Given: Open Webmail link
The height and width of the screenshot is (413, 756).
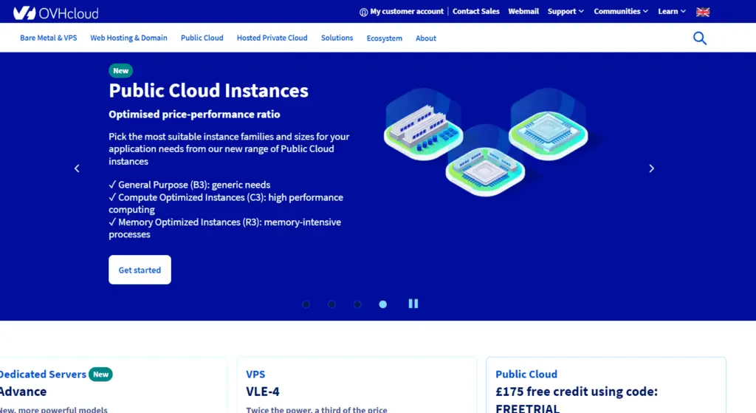Looking at the screenshot, I should (x=523, y=11).
